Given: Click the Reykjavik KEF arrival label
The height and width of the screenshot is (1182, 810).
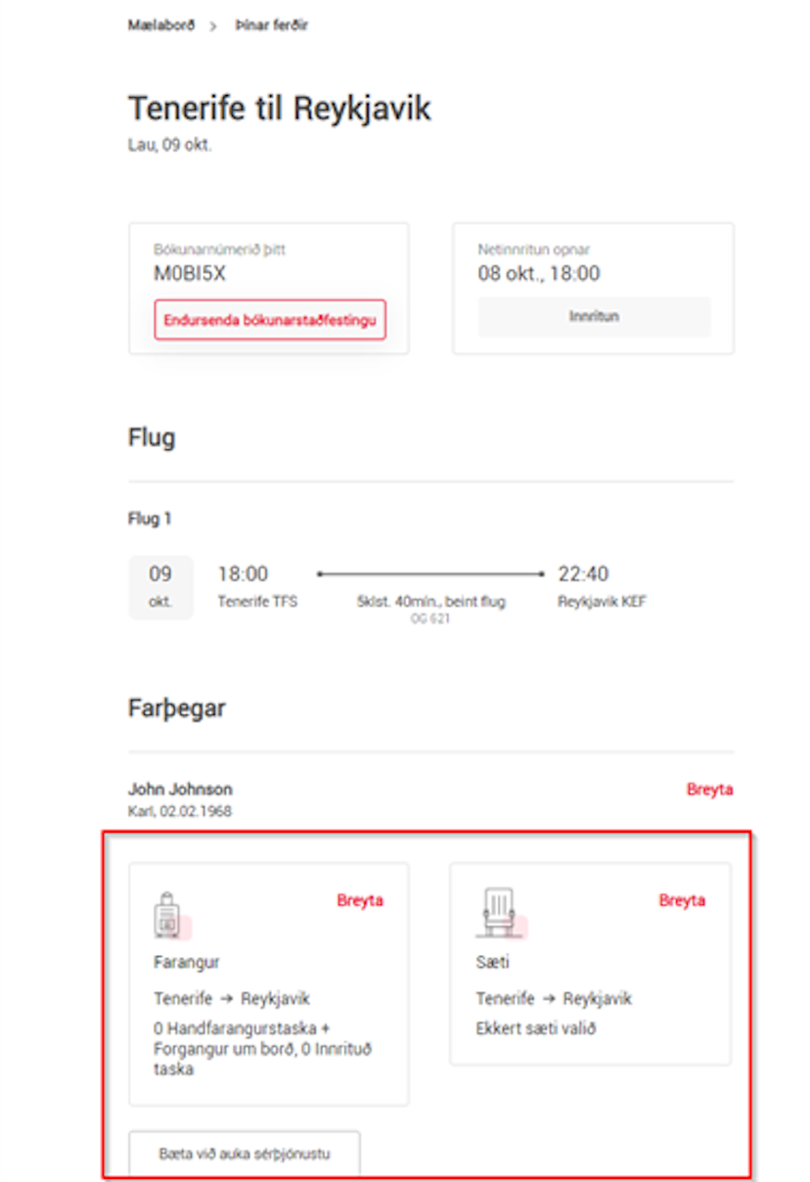Looking at the screenshot, I should [x=602, y=602].
